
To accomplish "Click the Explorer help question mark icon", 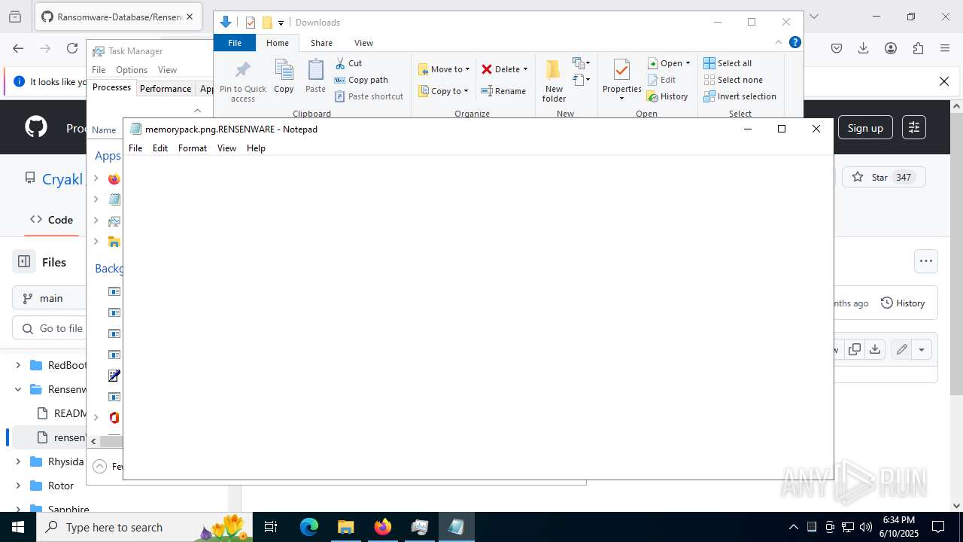I will coord(794,42).
